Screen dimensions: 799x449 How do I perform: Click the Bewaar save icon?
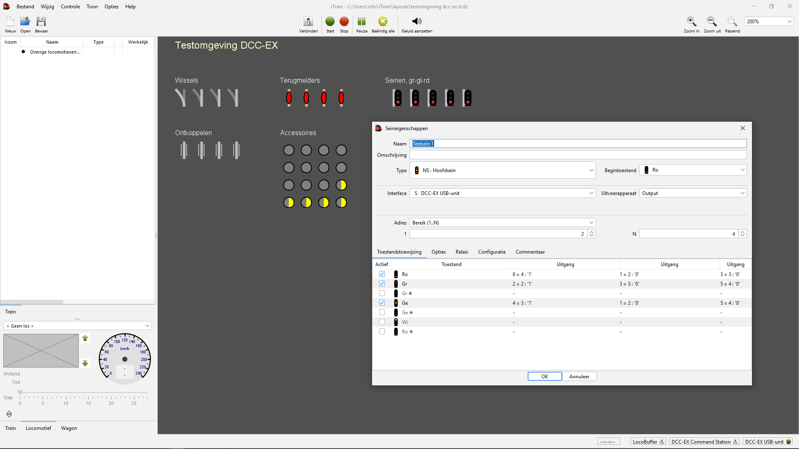41,22
